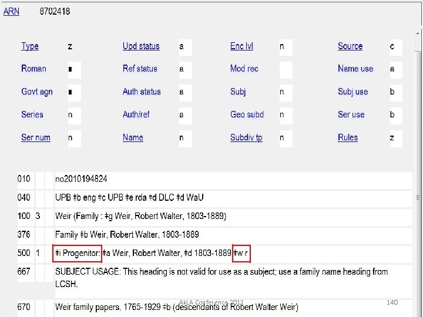Click the ARN link
The image size is (423, 317).
[11, 11]
